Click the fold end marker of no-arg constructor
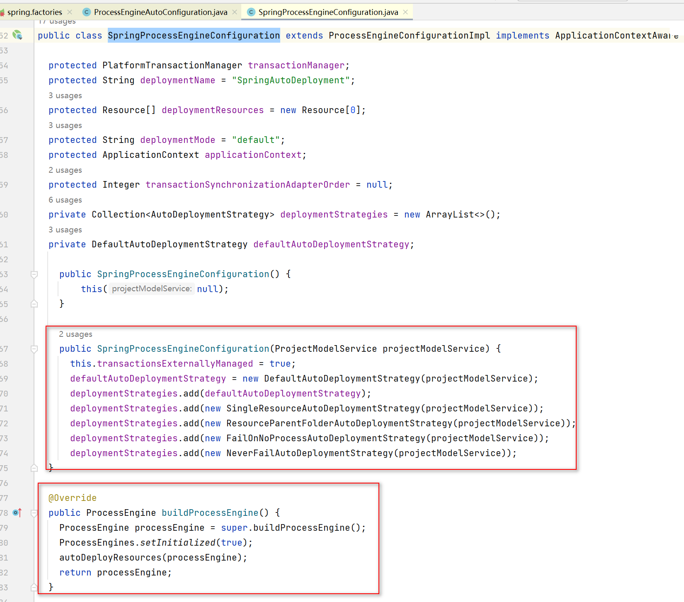The width and height of the screenshot is (684, 602). pos(34,304)
